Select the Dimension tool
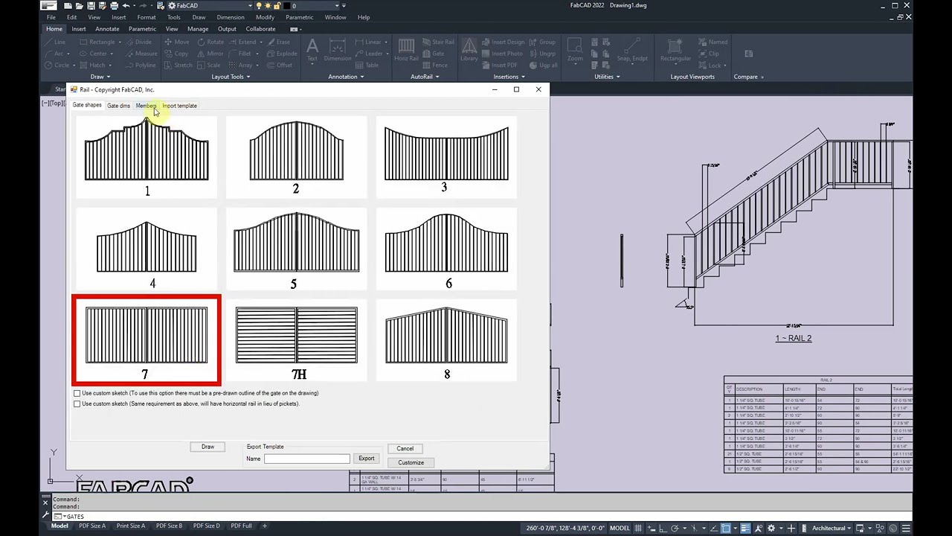This screenshot has width=952, height=536. (337, 50)
